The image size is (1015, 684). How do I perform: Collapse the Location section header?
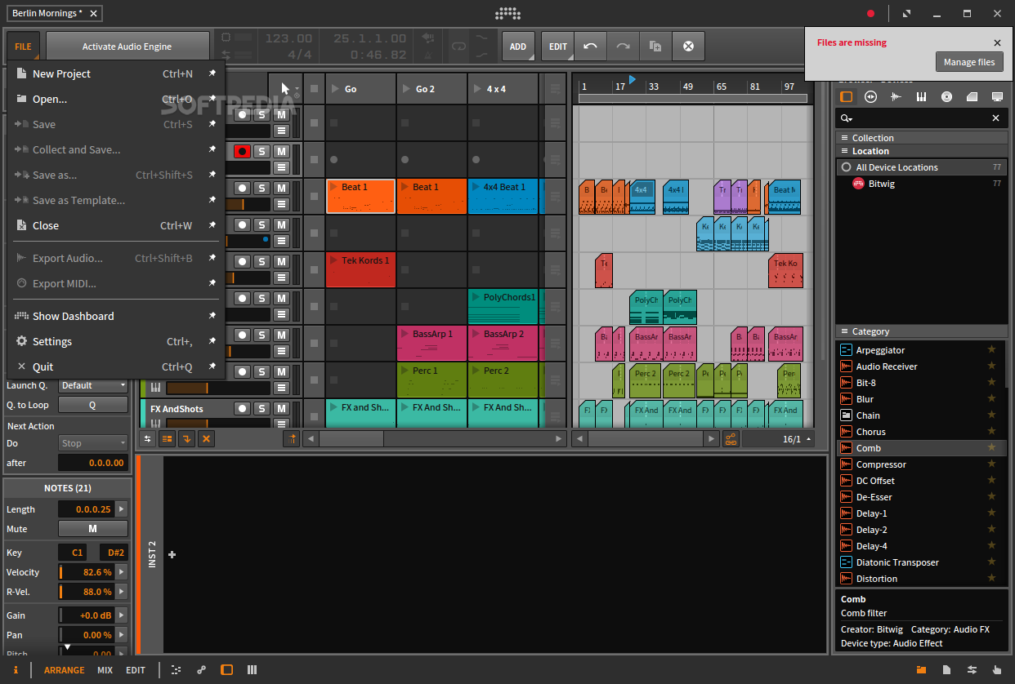pyautogui.click(x=920, y=151)
